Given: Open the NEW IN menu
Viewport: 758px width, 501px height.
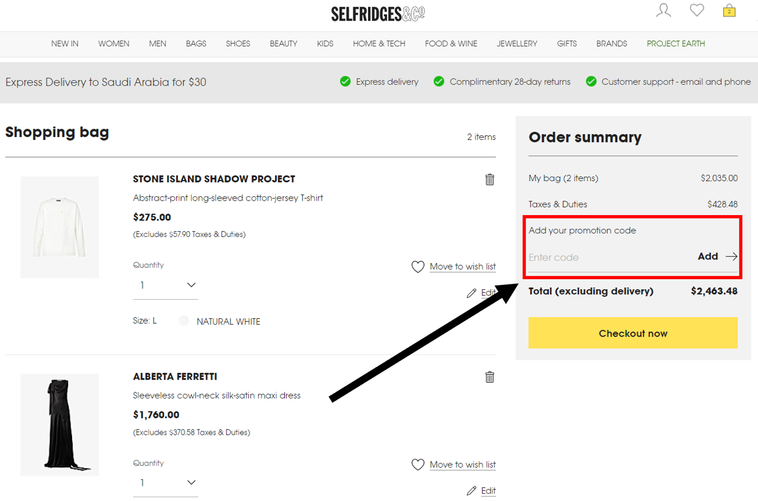Looking at the screenshot, I should pos(65,43).
